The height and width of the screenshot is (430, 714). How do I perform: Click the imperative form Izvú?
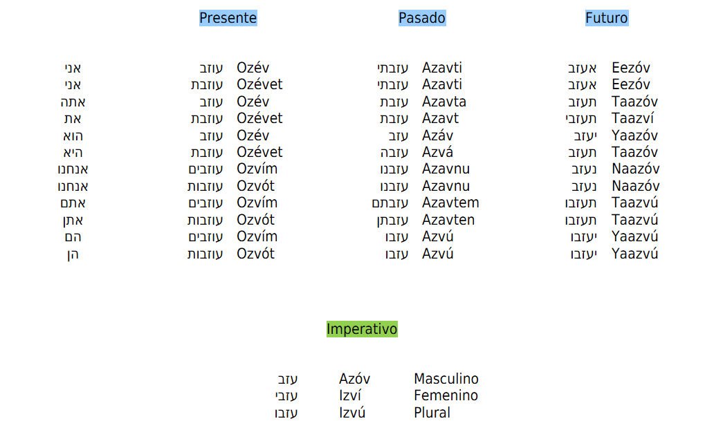tap(352, 413)
